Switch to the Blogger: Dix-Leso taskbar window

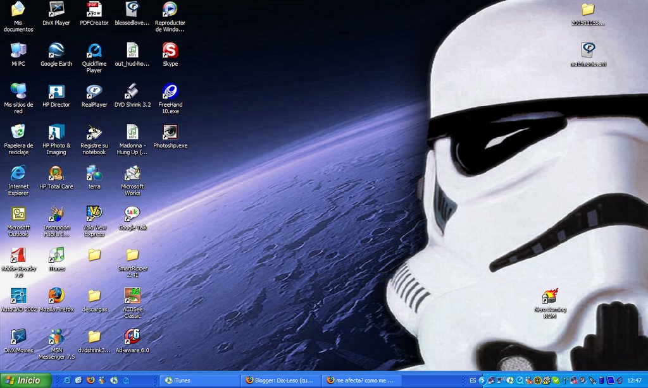pyautogui.click(x=280, y=380)
